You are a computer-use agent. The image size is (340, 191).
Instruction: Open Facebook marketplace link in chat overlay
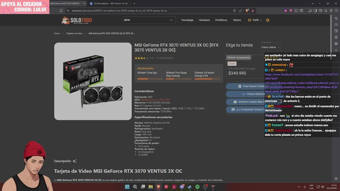pos(302,83)
